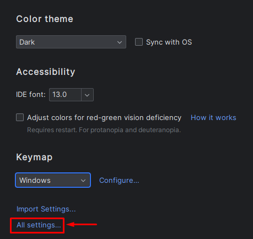The width and height of the screenshot is (253, 239).
Task: Select the Accessibility section heading
Action: [x=46, y=72]
